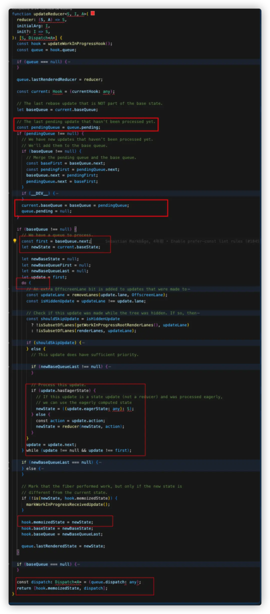Click 'if (update.hasEagerState)' line

(x=63, y=391)
